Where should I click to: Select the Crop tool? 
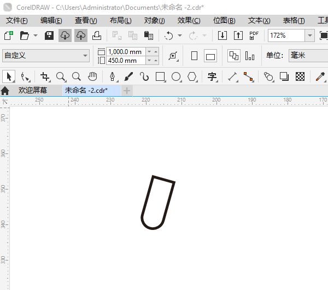pos(45,76)
